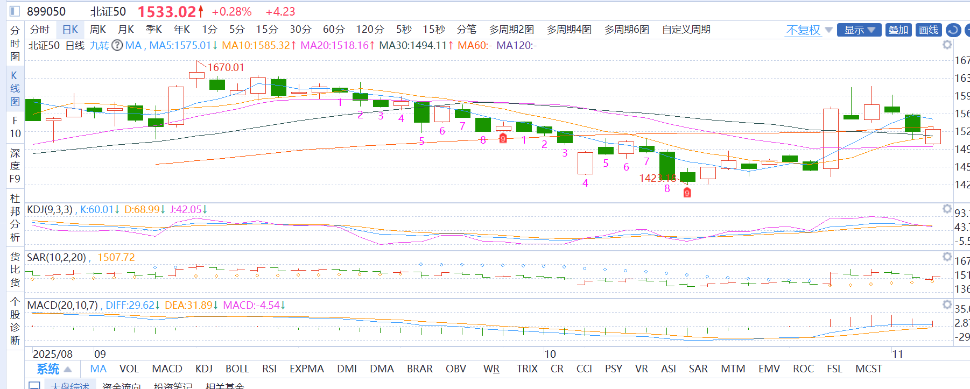Select the 120分 period
Viewport: 970px width, 389px height.
point(370,30)
